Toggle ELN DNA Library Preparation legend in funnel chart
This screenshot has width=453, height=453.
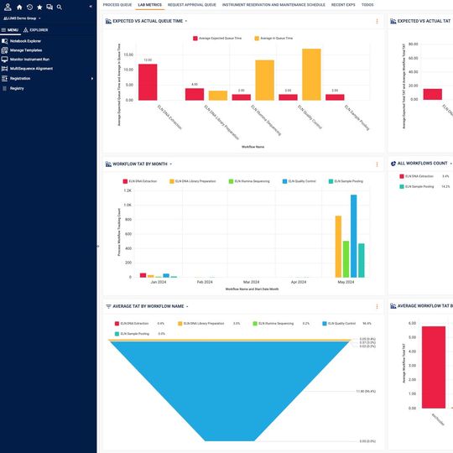tap(201, 324)
